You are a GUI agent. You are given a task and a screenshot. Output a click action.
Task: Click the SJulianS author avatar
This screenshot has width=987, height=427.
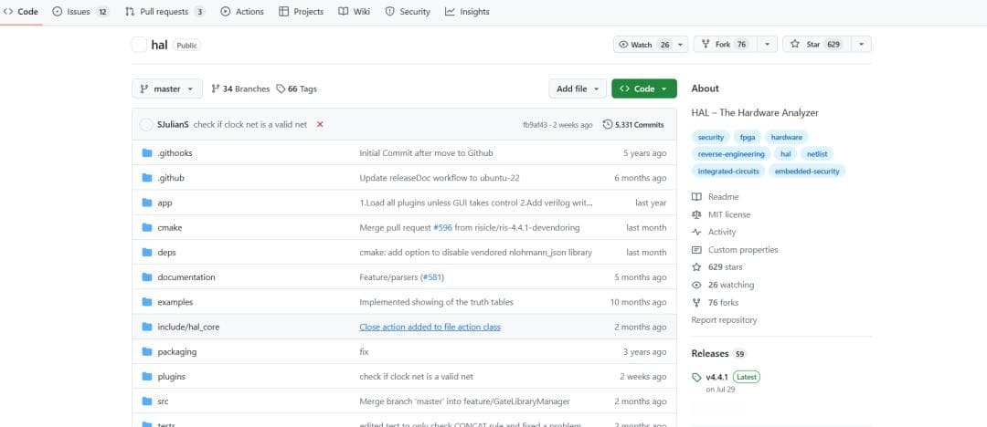pyautogui.click(x=146, y=124)
